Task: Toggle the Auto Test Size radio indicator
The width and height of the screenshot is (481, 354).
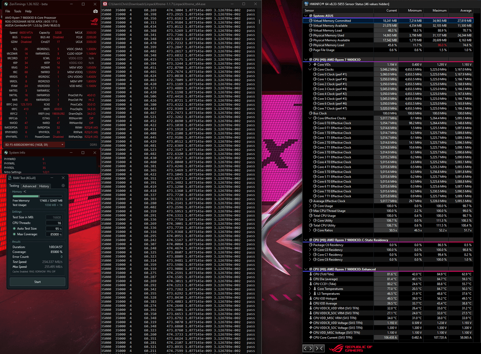Action: 14,228
